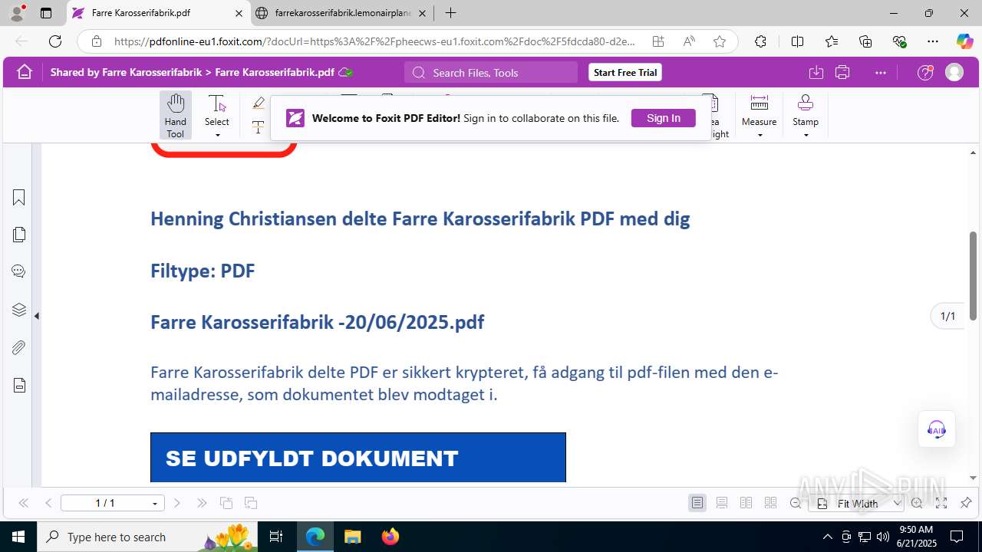This screenshot has height=552, width=982.
Task: Close the Farre Karosserifabrik.pdf tab
Action: pyautogui.click(x=239, y=13)
